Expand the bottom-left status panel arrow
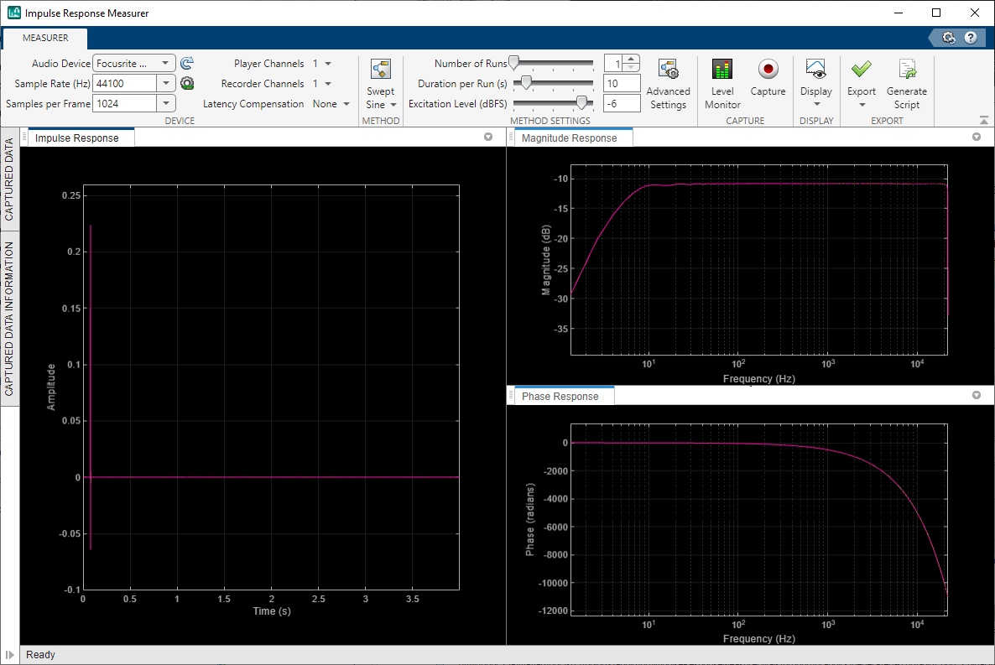This screenshot has width=995, height=665. click(8, 654)
